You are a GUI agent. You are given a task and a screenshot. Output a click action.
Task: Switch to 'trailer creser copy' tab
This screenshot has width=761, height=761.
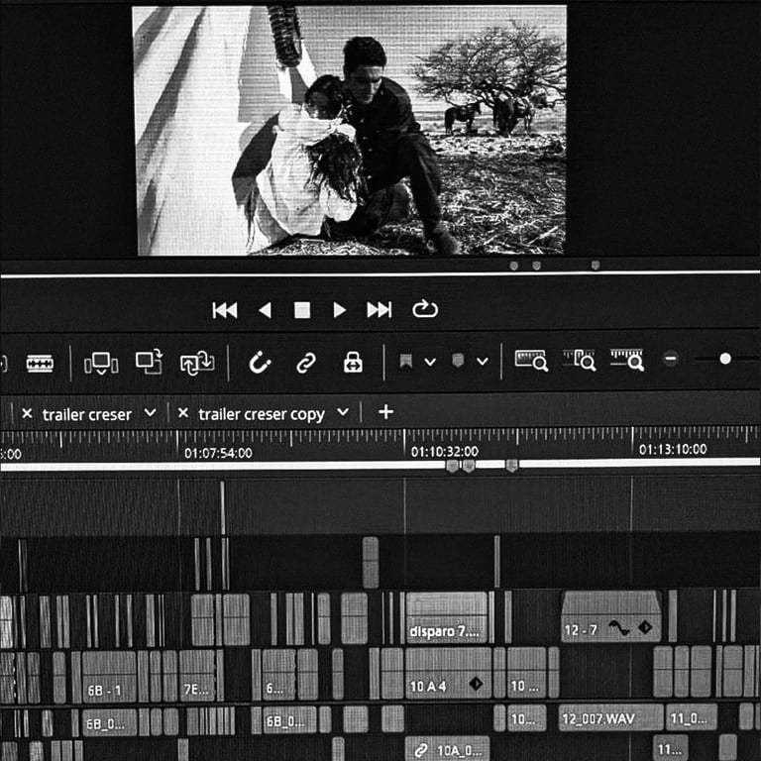(262, 414)
